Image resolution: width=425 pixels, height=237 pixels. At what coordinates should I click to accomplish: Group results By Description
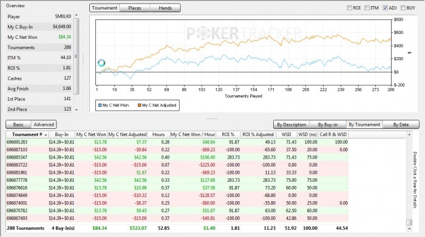tap(291, 125)
